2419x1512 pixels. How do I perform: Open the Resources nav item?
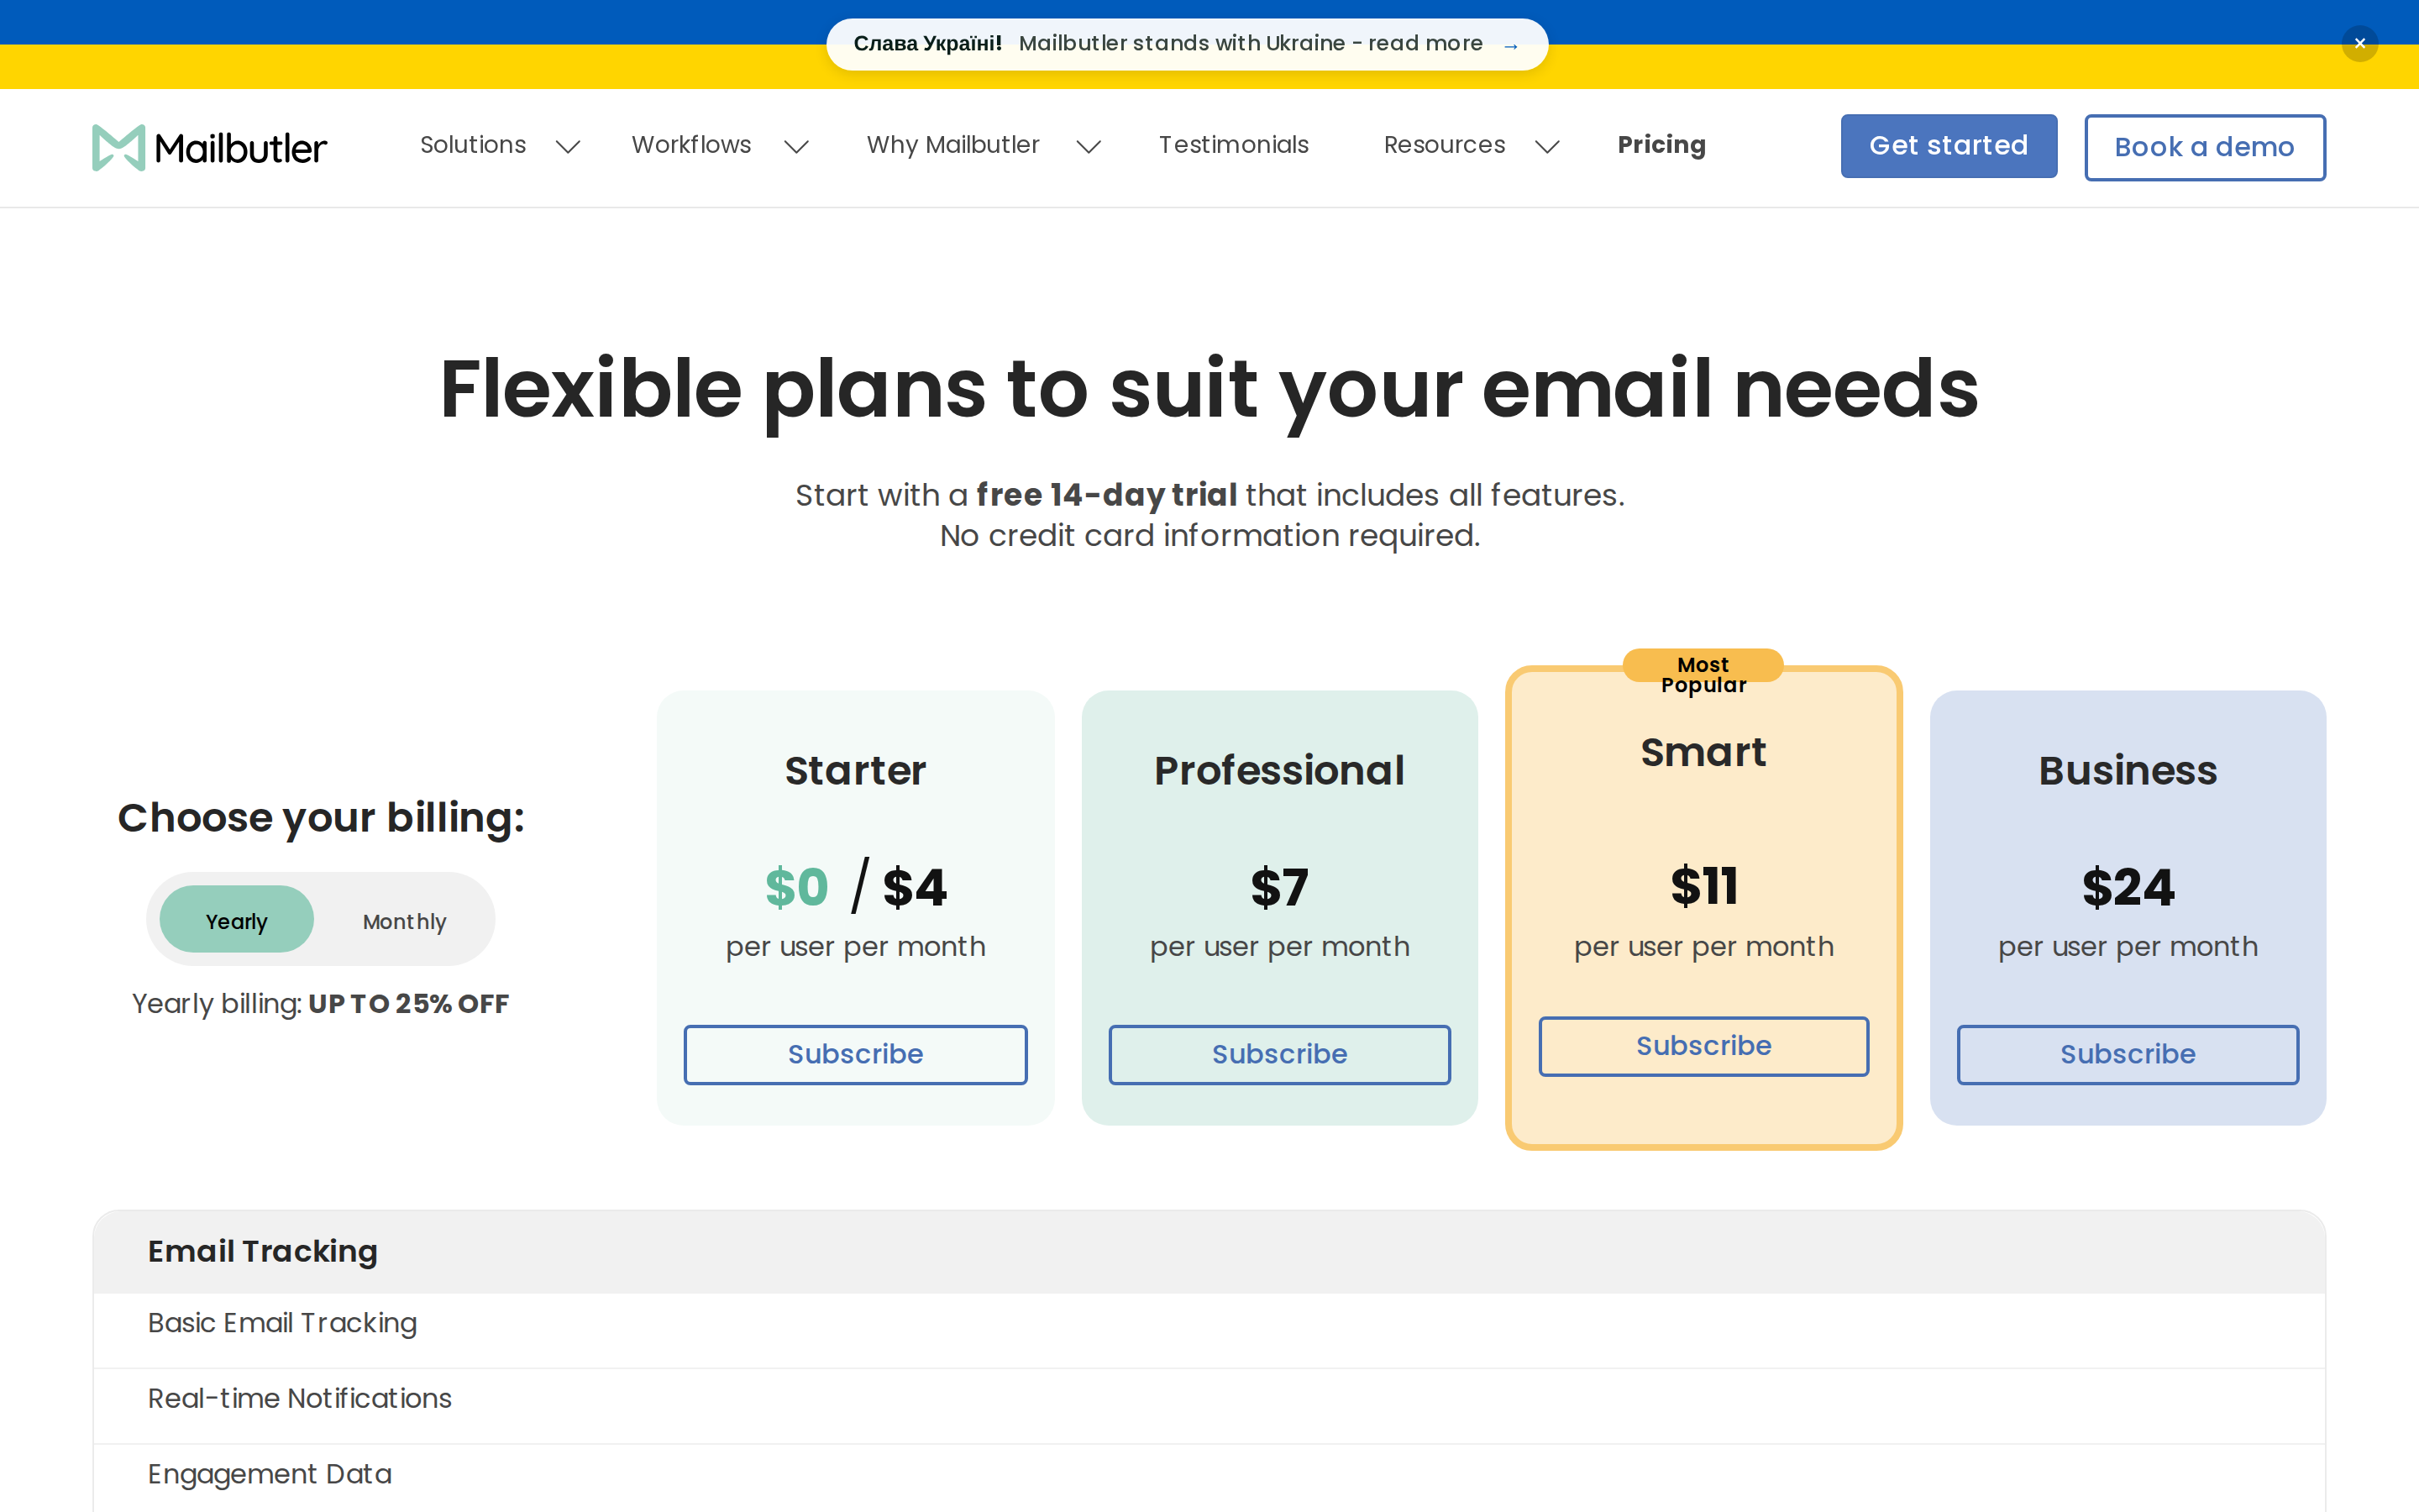coord(1445,145)
